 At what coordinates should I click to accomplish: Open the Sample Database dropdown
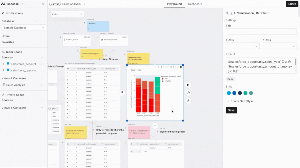coord(24,28)
